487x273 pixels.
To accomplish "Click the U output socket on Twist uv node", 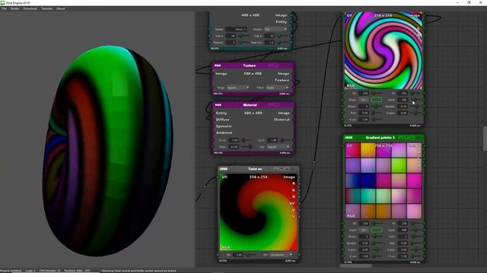I will pyautogui.click(x=299, y=210).
